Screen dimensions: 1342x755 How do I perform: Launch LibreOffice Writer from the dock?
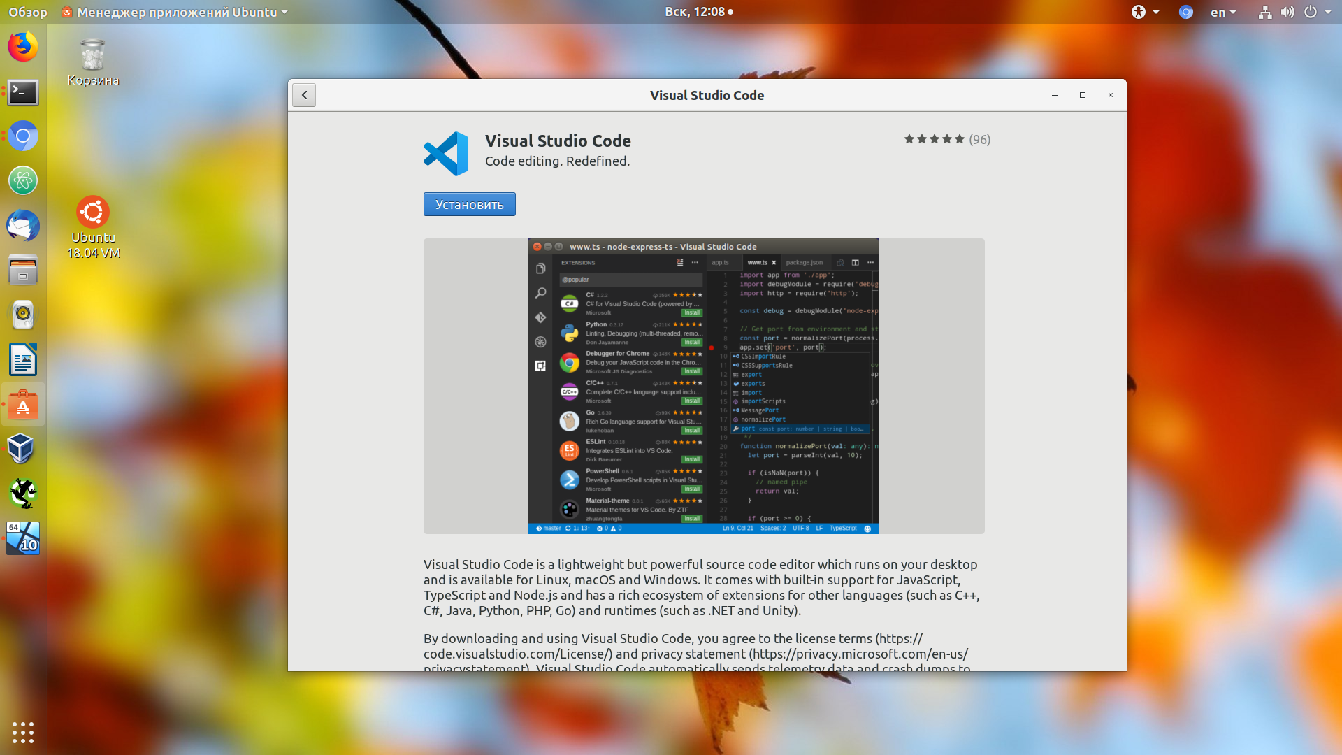[x=23, y=359]
